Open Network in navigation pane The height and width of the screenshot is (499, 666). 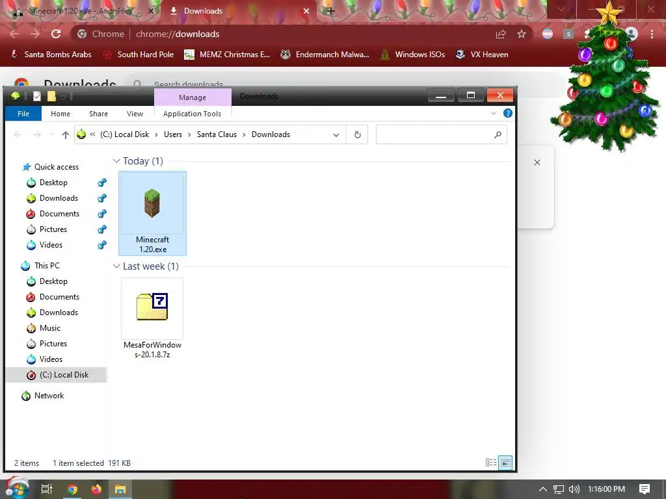click(x=49, y=396)
